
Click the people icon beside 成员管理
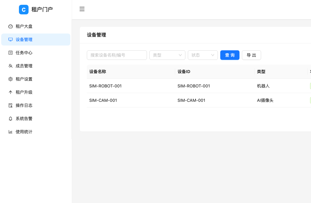click(x=11, y=66)
